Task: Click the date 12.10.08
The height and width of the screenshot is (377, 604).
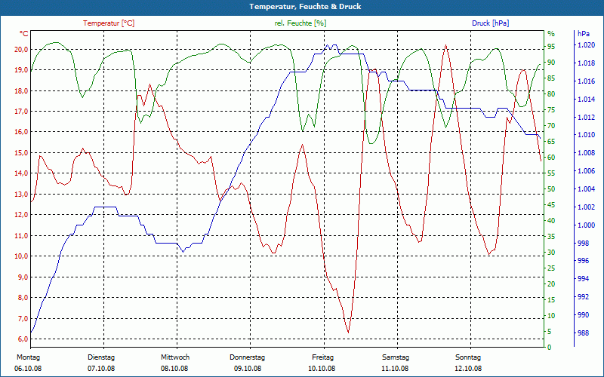Action: pyautogui.click(x=468, y=369)
